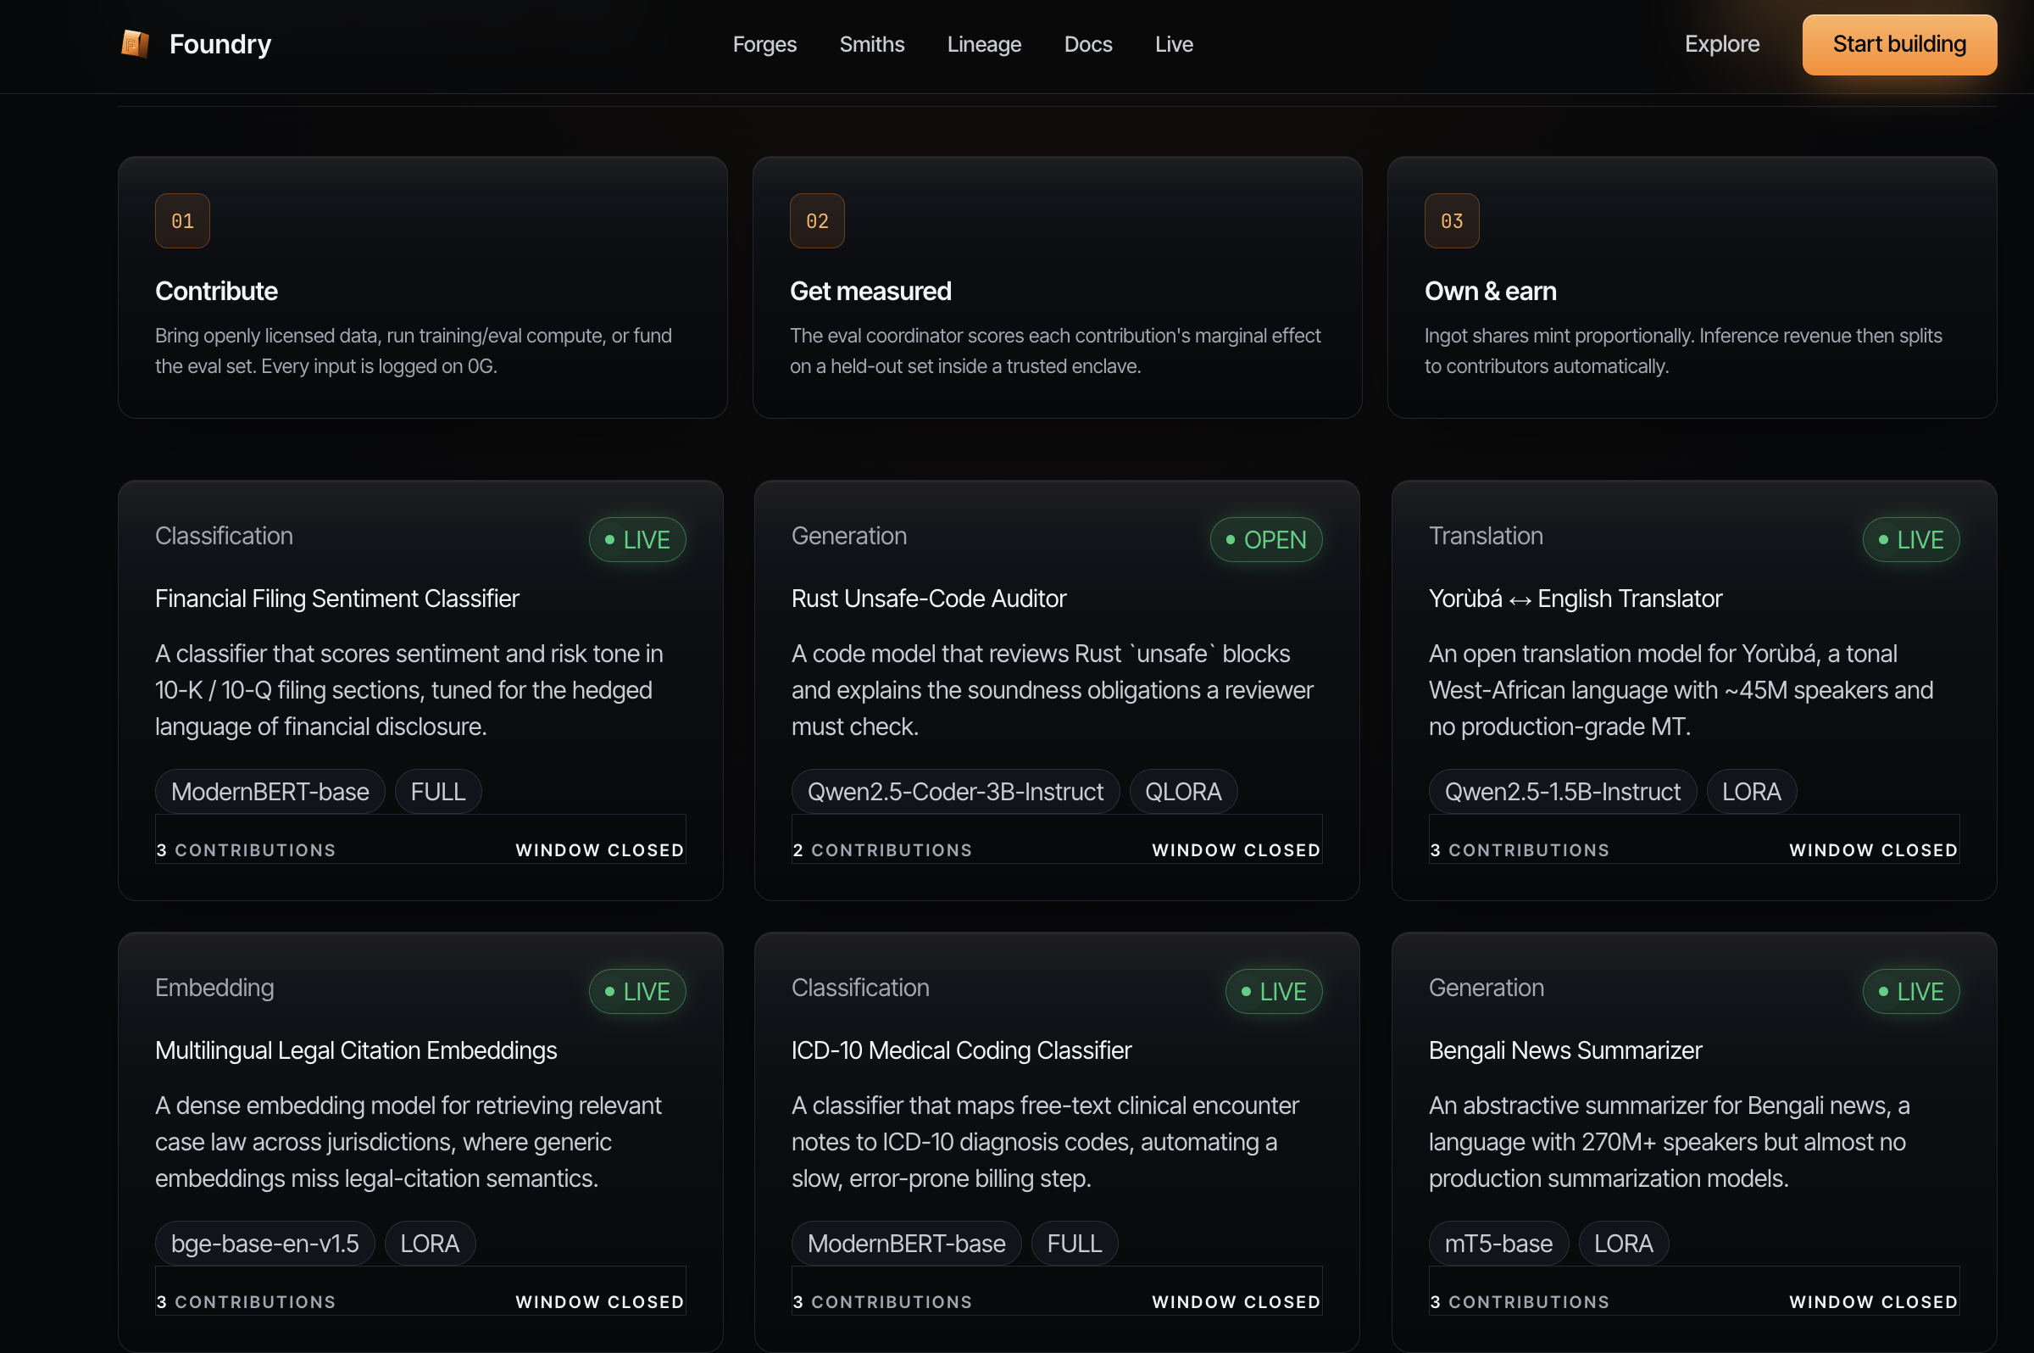Viewport: 2034px width, 1353px height.
Task: Click LIVE badge on Financial Filing card
Action: (636, 539)
